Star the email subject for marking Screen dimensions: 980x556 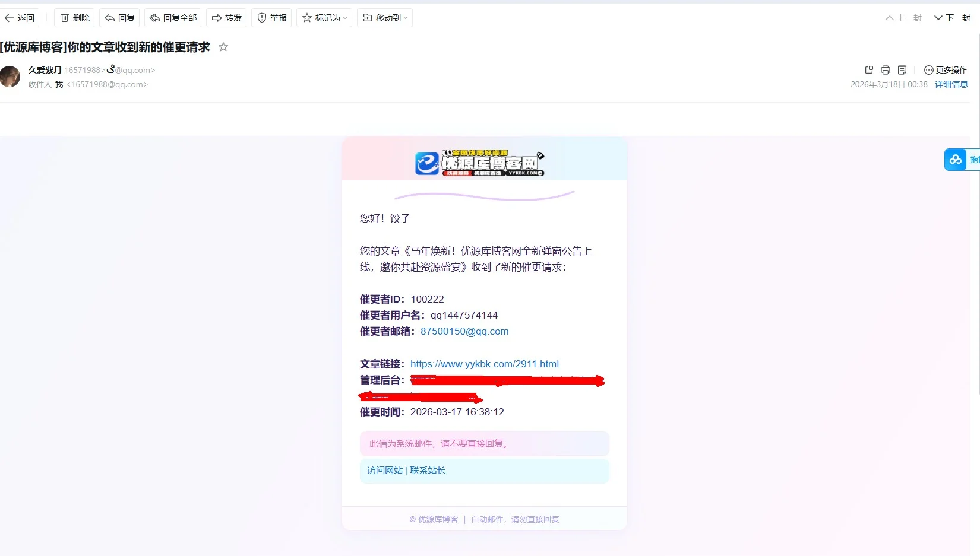[223, 47]
